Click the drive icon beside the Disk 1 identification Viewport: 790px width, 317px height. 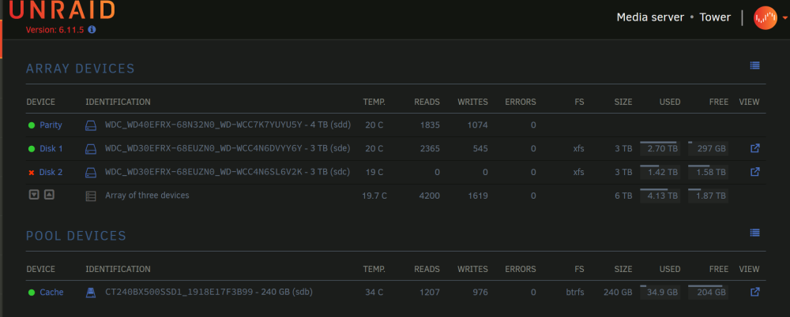(91, 149)
